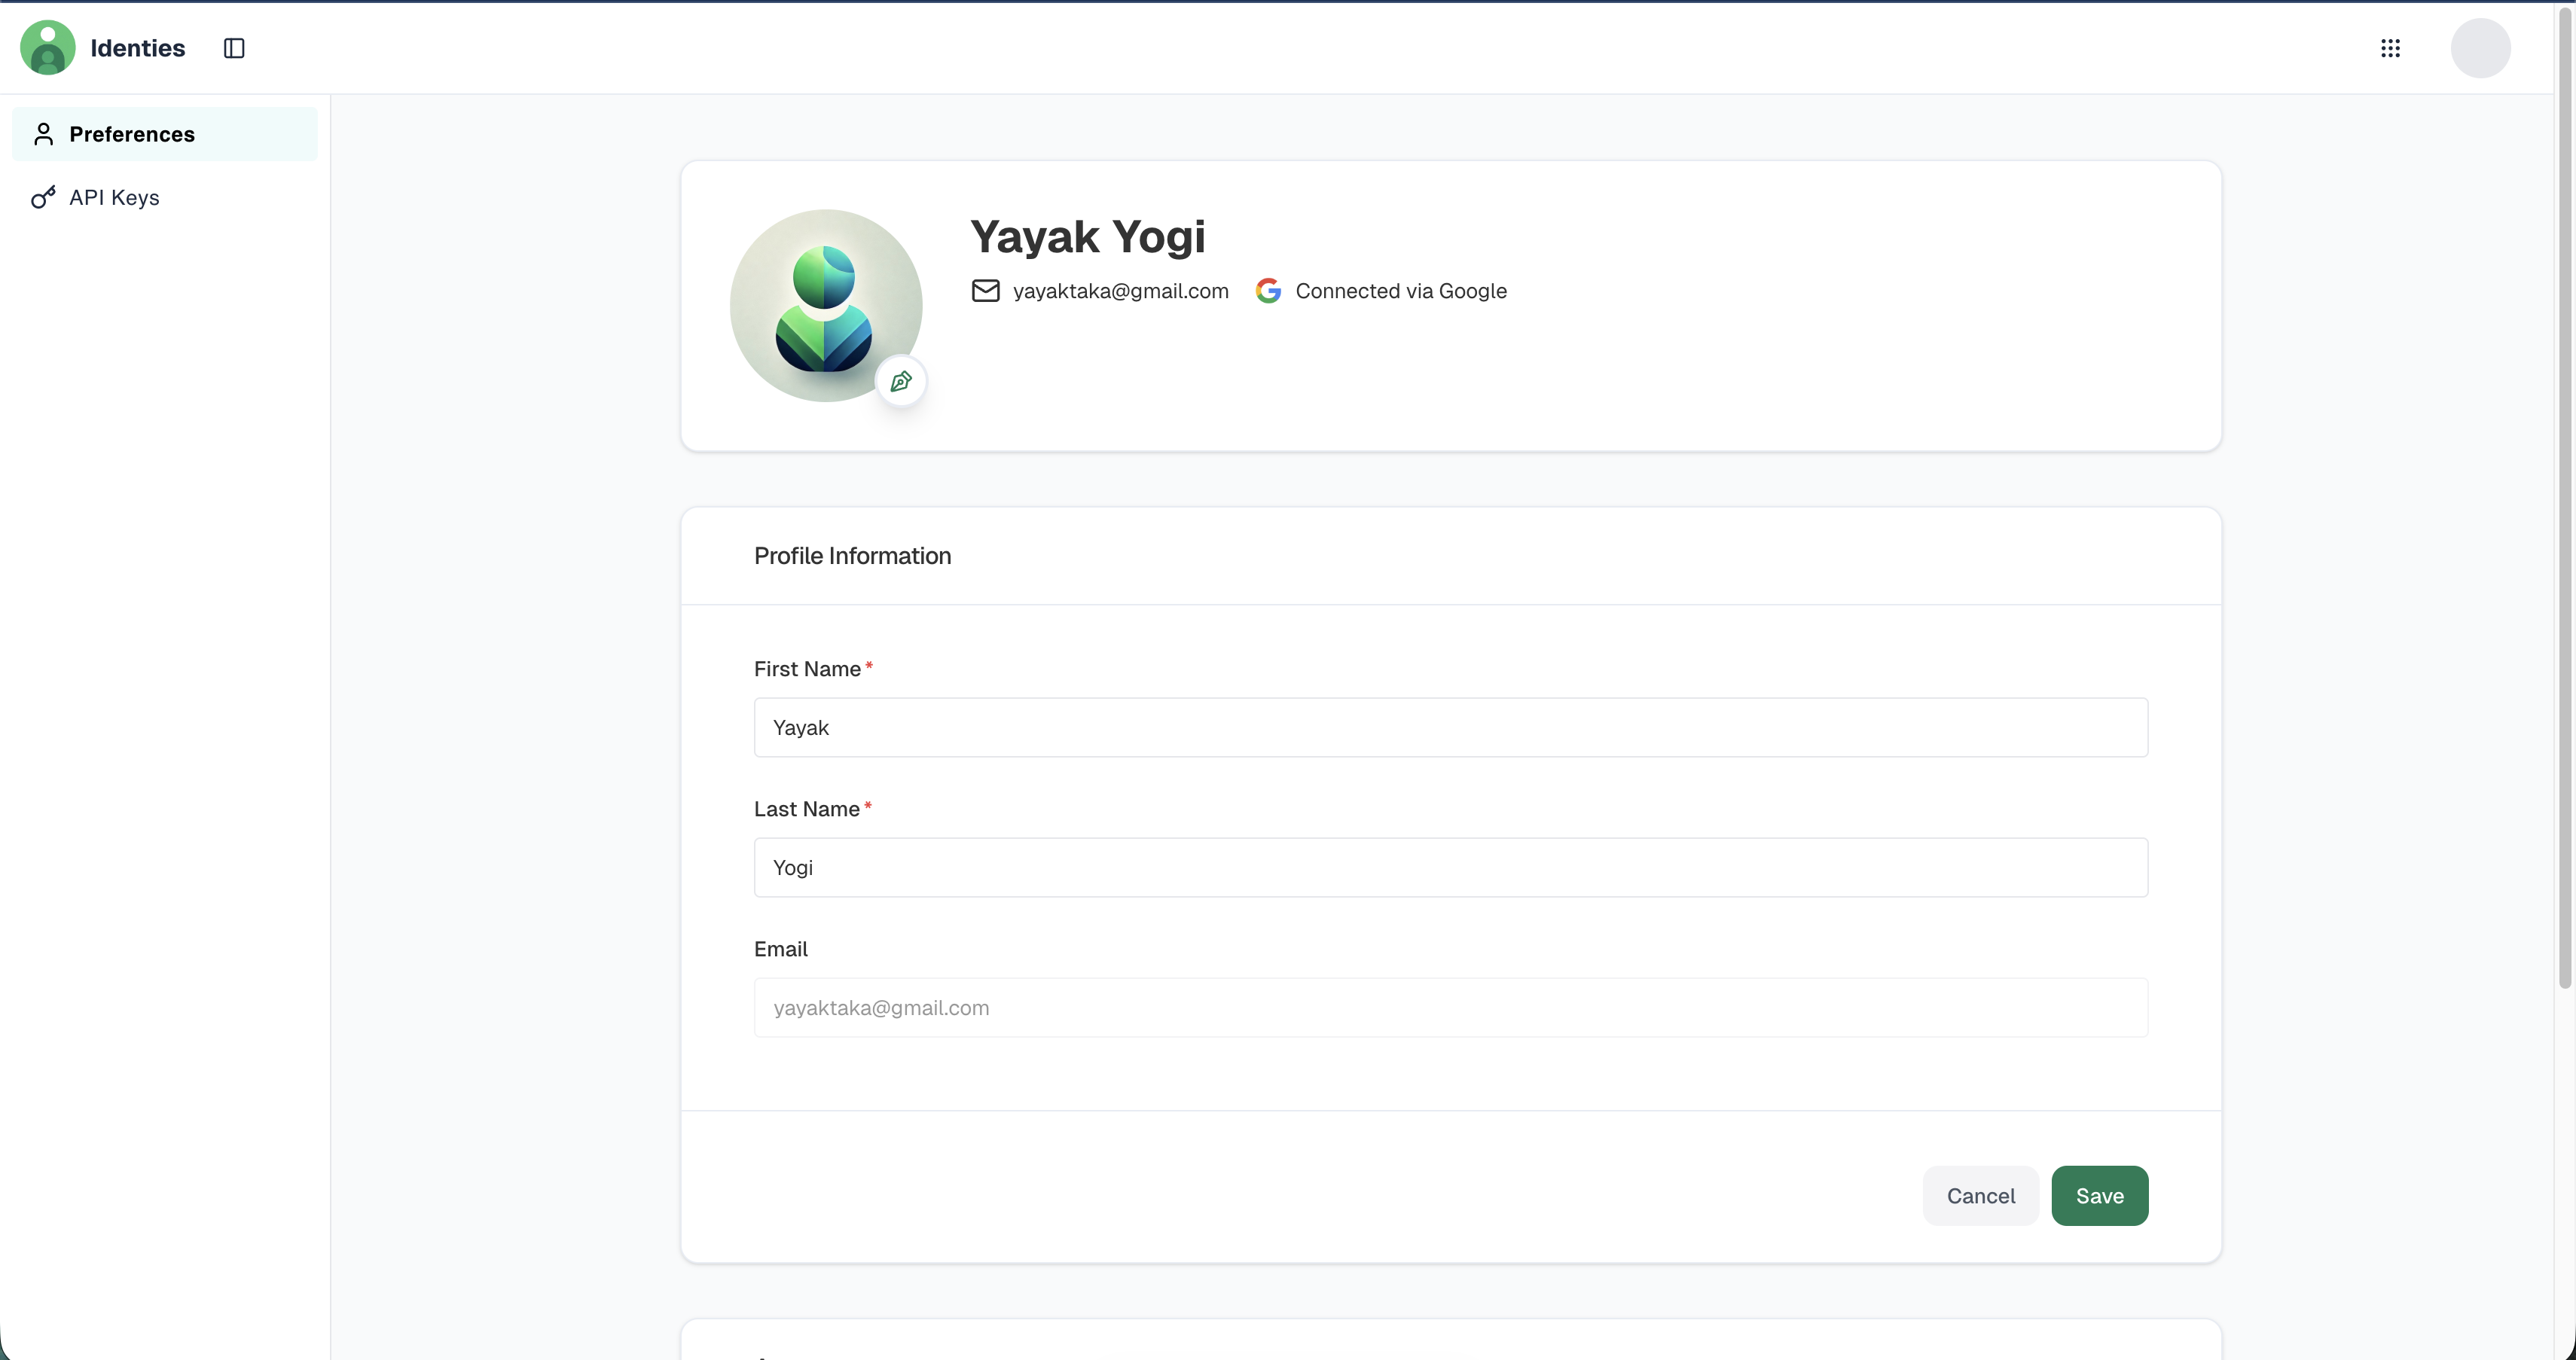Click the key icon for API Keys
This screenshot has width=2576, height=1360.
pos(43,197)
